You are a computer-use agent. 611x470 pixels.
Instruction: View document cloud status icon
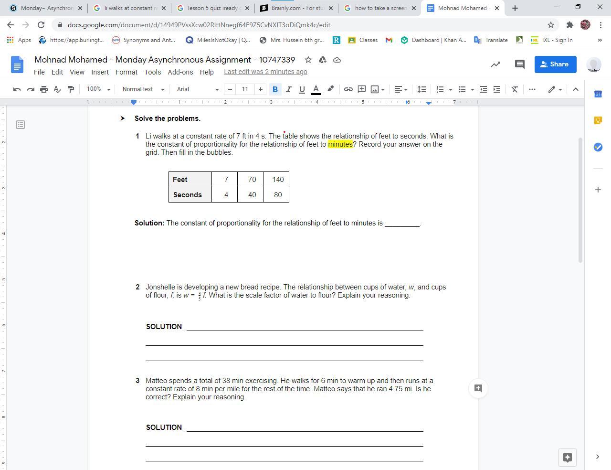337,60
